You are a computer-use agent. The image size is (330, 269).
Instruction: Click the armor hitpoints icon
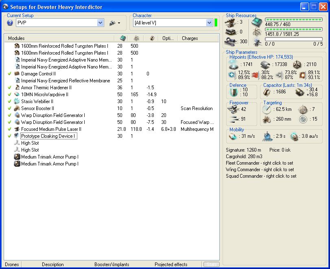[266, 64]
